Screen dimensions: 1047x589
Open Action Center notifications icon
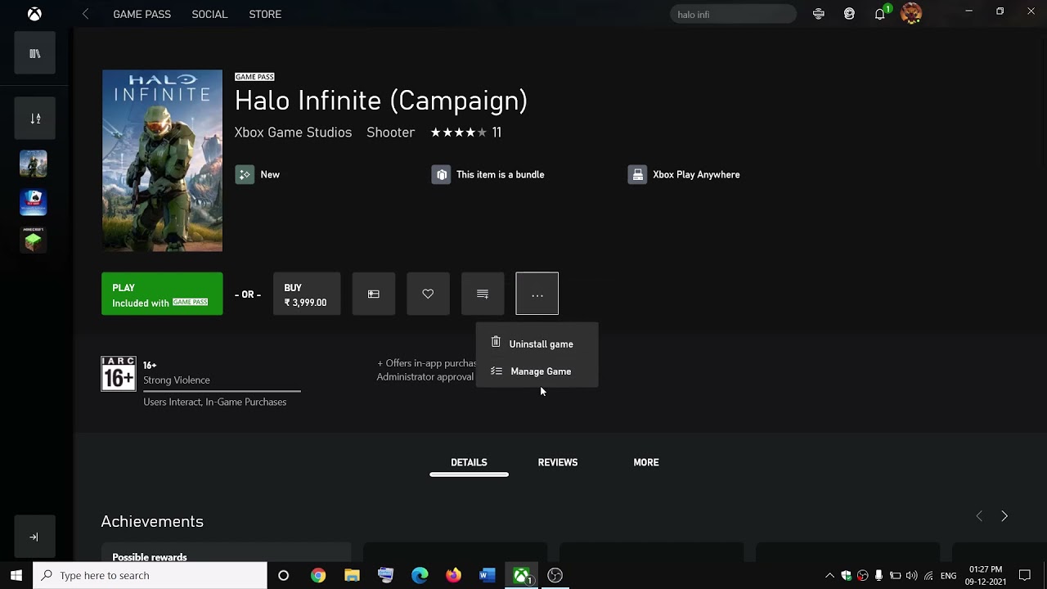1025,575
